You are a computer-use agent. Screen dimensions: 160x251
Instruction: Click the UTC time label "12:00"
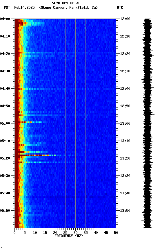tap(125, 19)
